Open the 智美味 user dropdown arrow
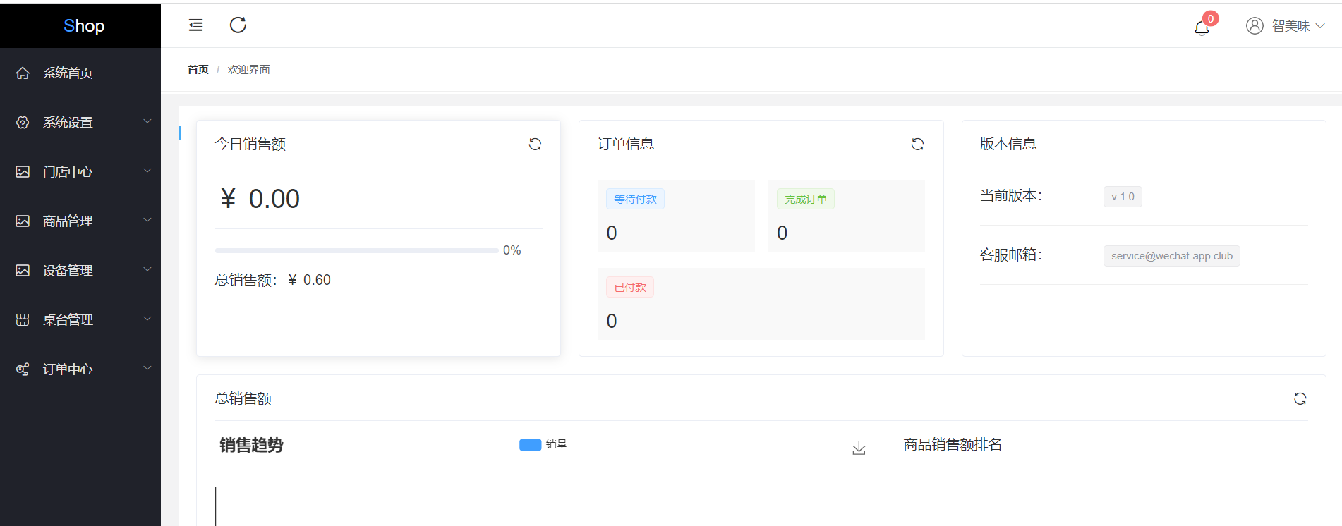1342x526 pixels. pyautogui.click(x=1320, y=26)
